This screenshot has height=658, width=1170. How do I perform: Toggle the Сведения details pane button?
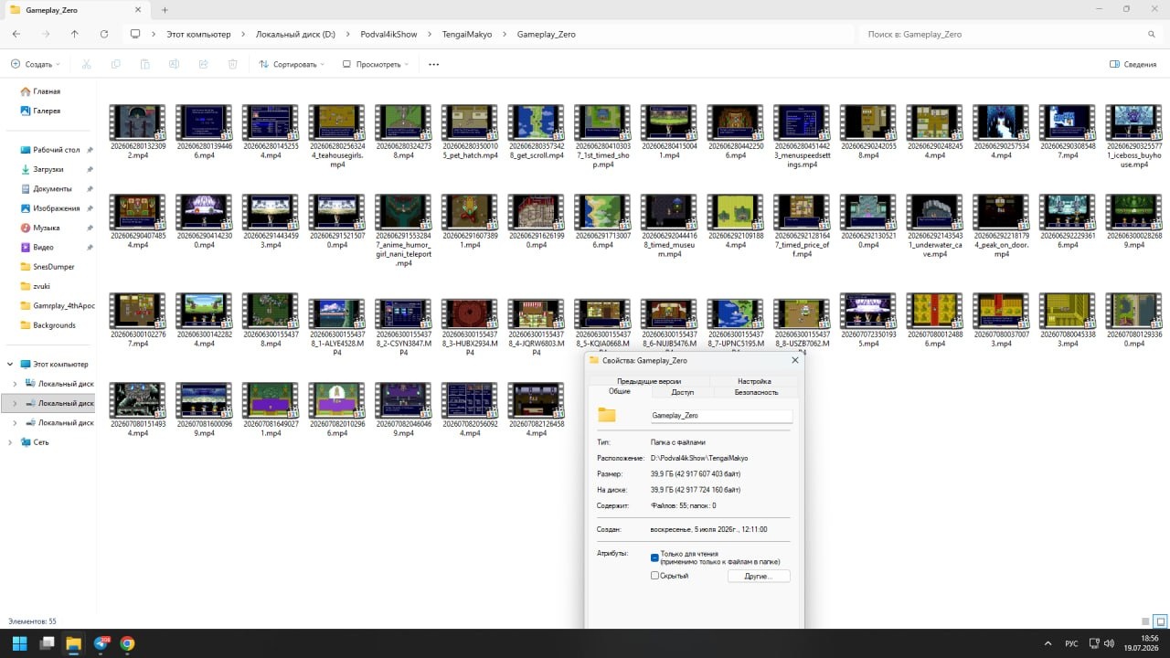click(1133, 65)
